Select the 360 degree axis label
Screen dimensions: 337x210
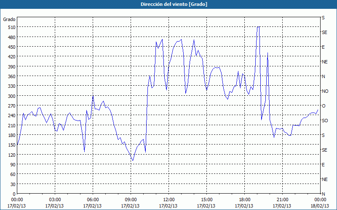pos(12,76)
